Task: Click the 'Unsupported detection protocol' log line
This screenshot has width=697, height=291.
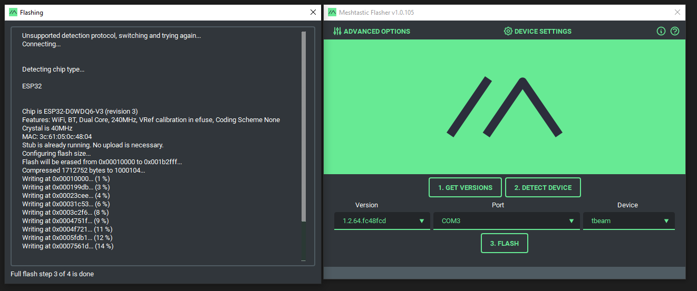Action: 111,36
